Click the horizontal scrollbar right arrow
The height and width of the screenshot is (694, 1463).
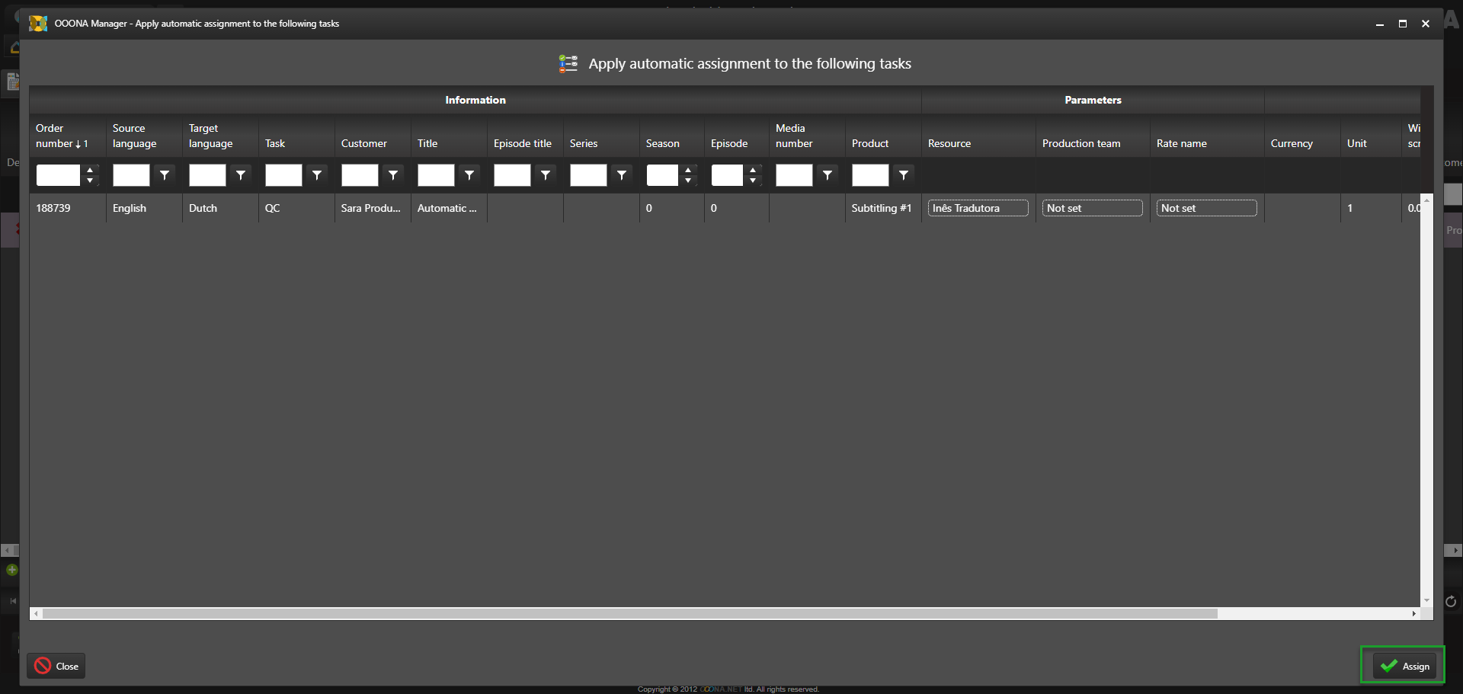(x=1414, y=613)
